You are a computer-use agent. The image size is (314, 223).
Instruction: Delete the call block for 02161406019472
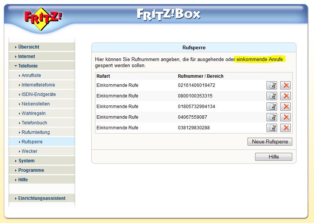point(285,85)
